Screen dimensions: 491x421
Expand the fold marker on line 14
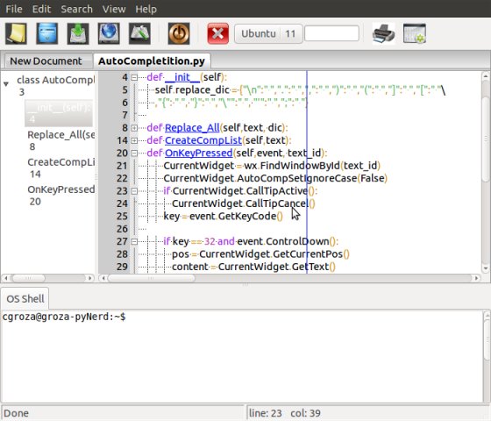134,140
